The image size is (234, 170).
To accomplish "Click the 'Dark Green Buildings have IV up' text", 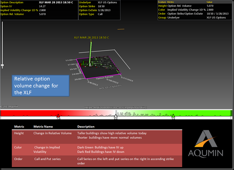I will click(100, 148).
